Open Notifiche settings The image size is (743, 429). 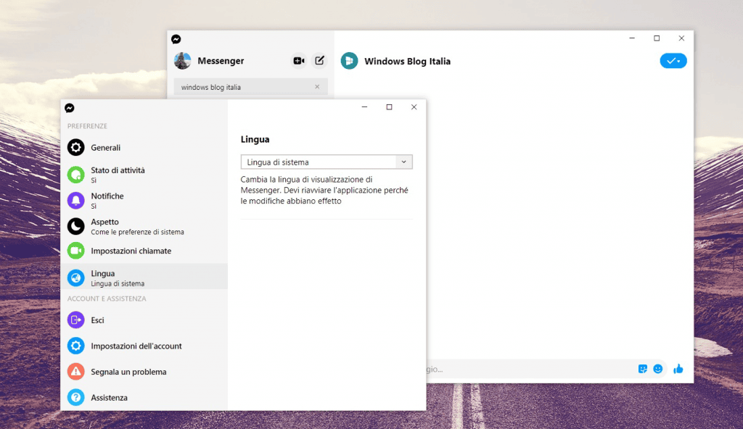[107, 200]
